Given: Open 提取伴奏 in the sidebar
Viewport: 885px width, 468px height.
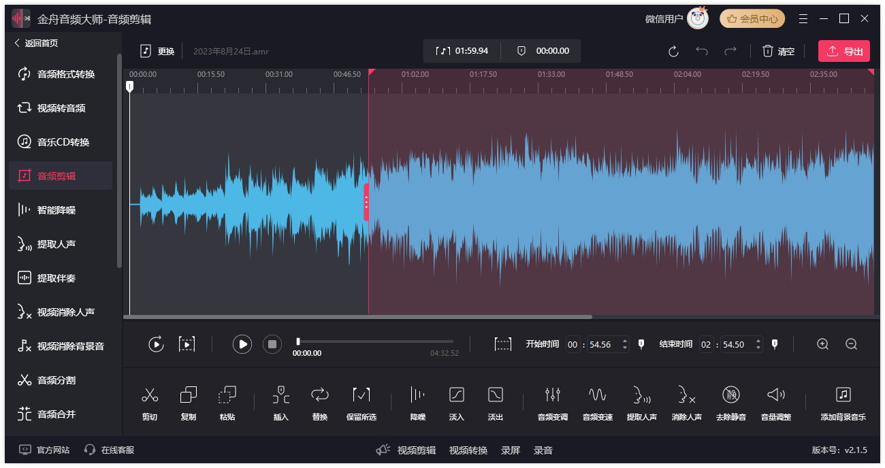Looking at the screenshot, I should click(60, 278).
